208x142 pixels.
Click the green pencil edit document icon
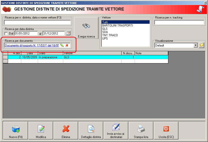tap(62, 45)
